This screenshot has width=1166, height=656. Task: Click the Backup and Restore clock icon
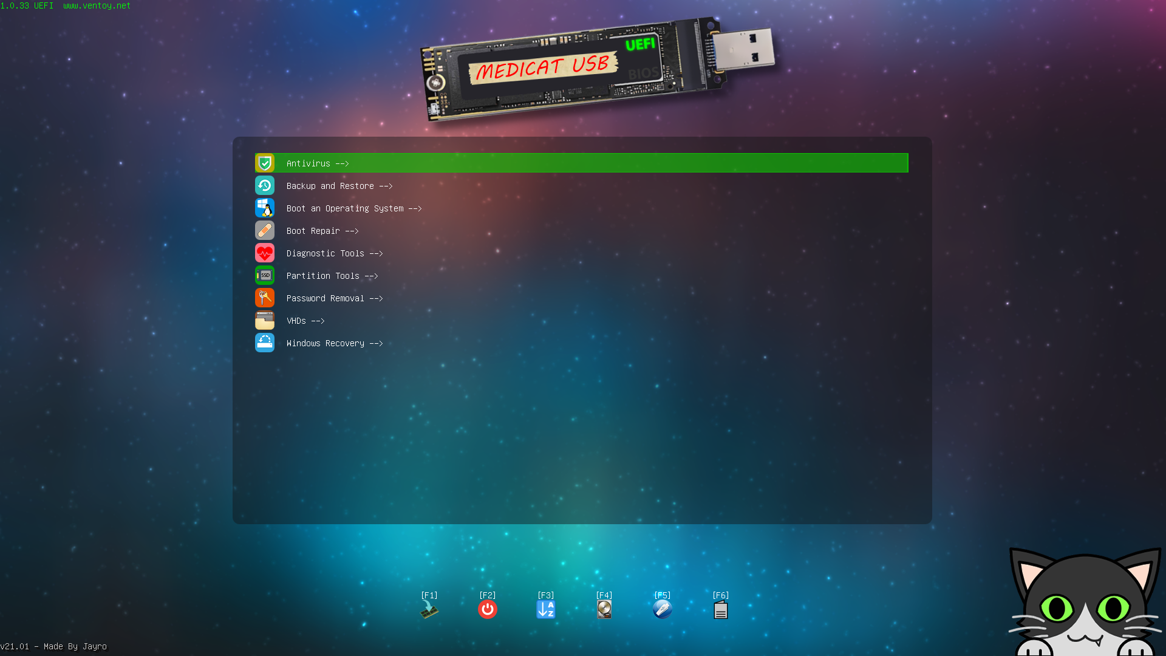point(265,185)
